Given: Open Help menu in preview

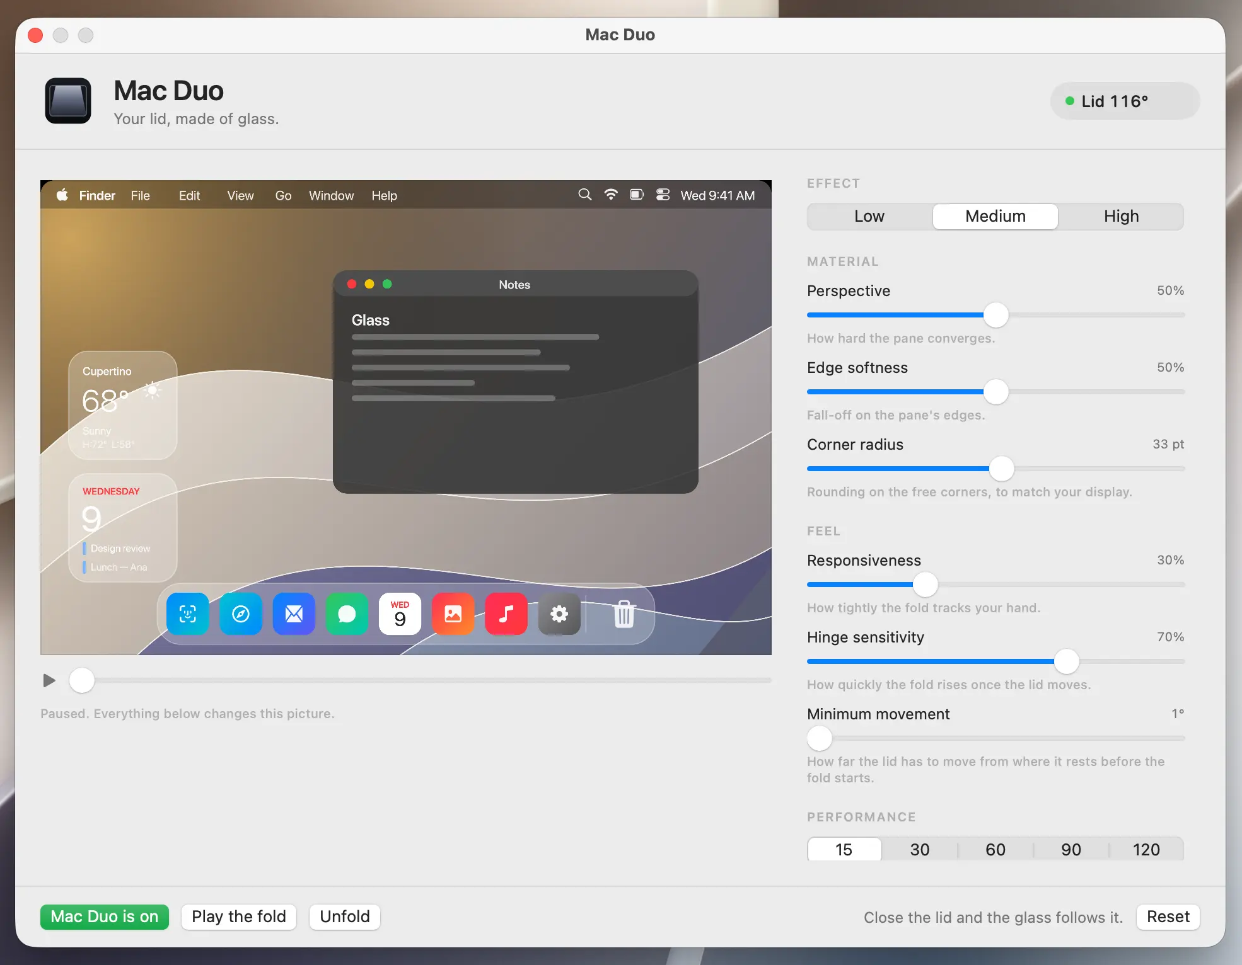Looking at the screenshot, I should (x=384, y=195).
